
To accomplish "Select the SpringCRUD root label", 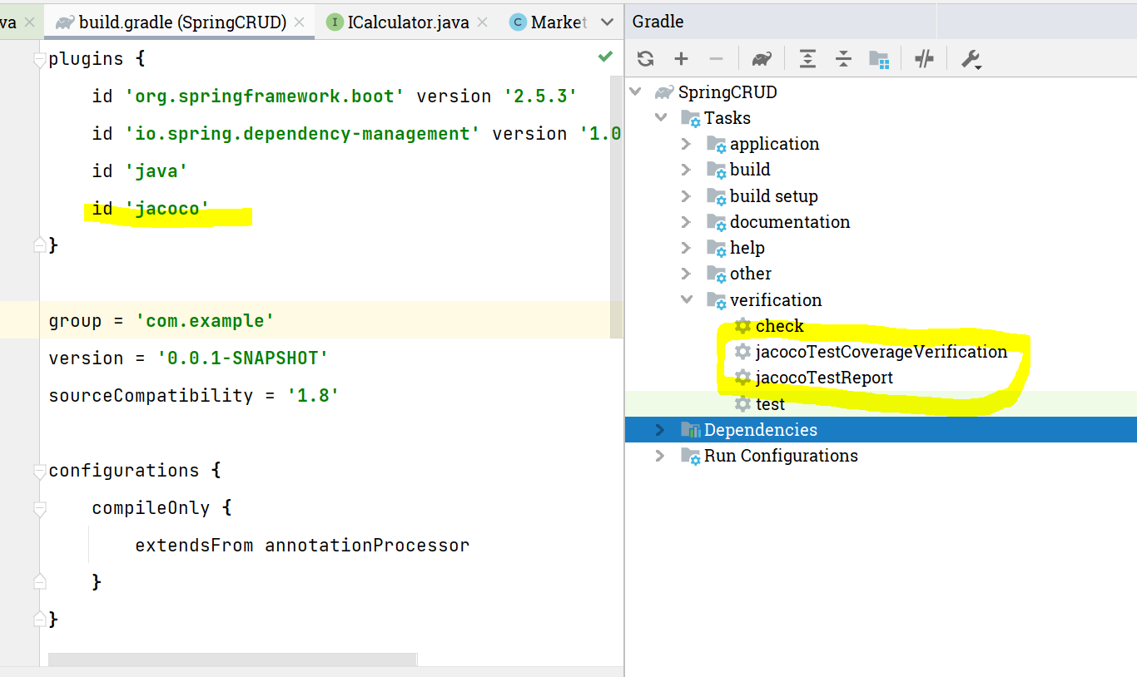I will pyautogui.click(x=727, y=91).
